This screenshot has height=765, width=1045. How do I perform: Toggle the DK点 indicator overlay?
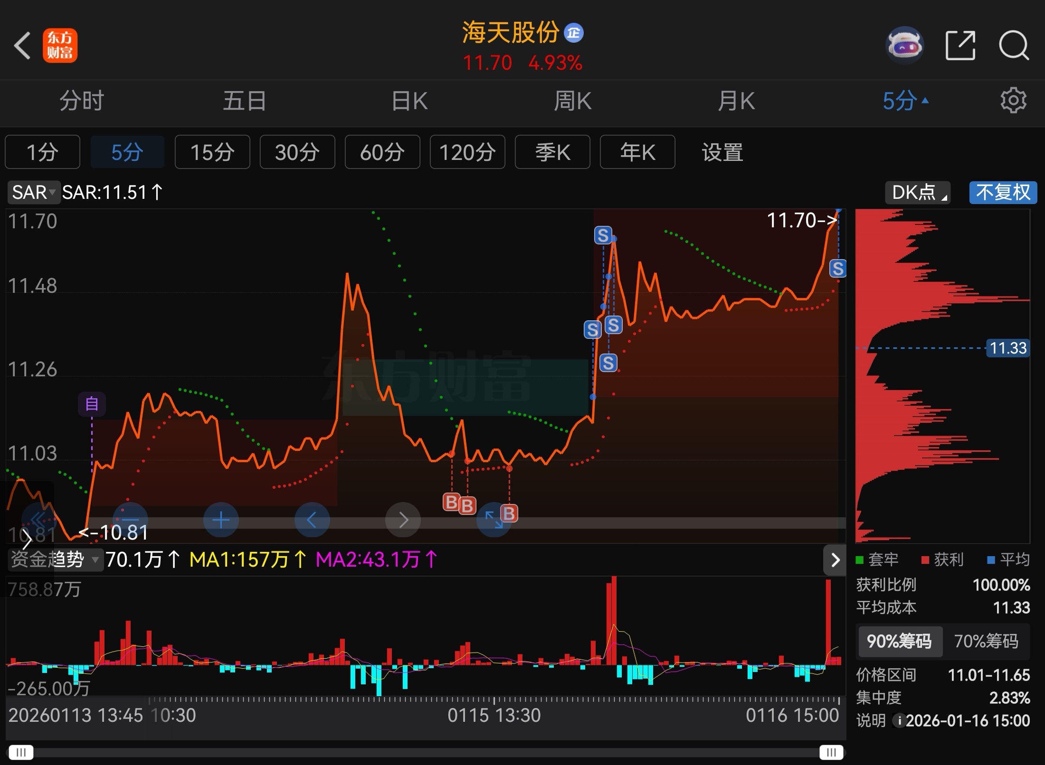coord(917,192)
